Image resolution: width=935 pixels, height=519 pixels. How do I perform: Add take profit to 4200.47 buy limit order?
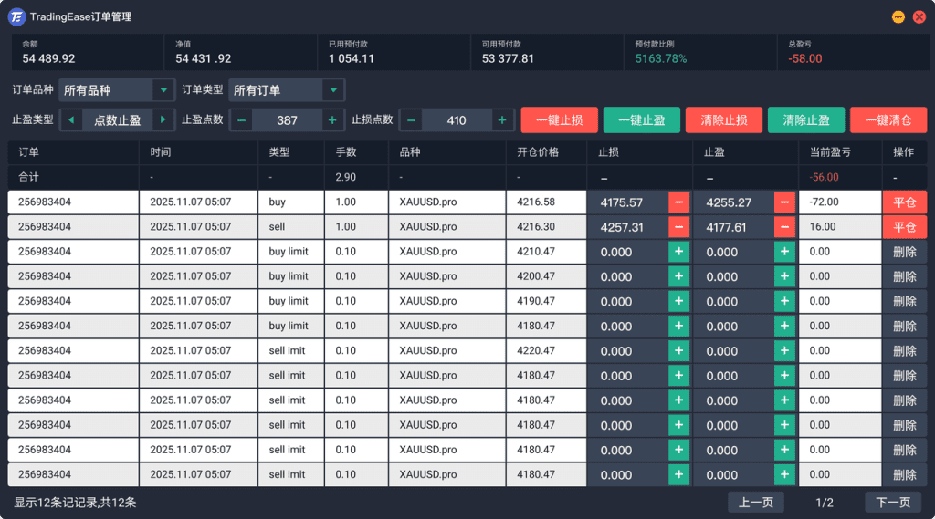point(784,276)
